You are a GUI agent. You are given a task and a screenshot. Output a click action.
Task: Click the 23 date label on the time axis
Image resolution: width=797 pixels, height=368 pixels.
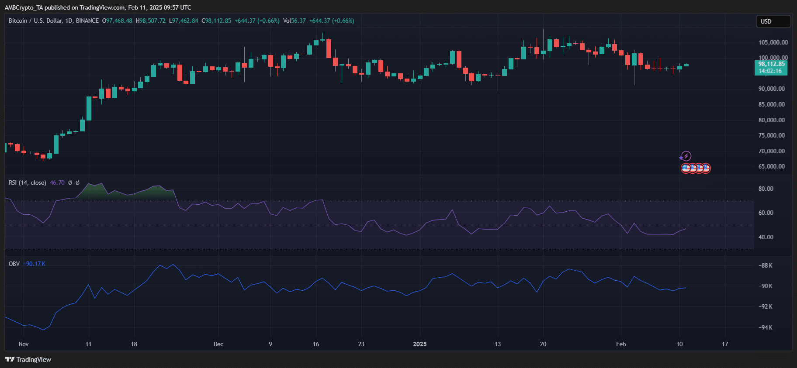[361, 344]
